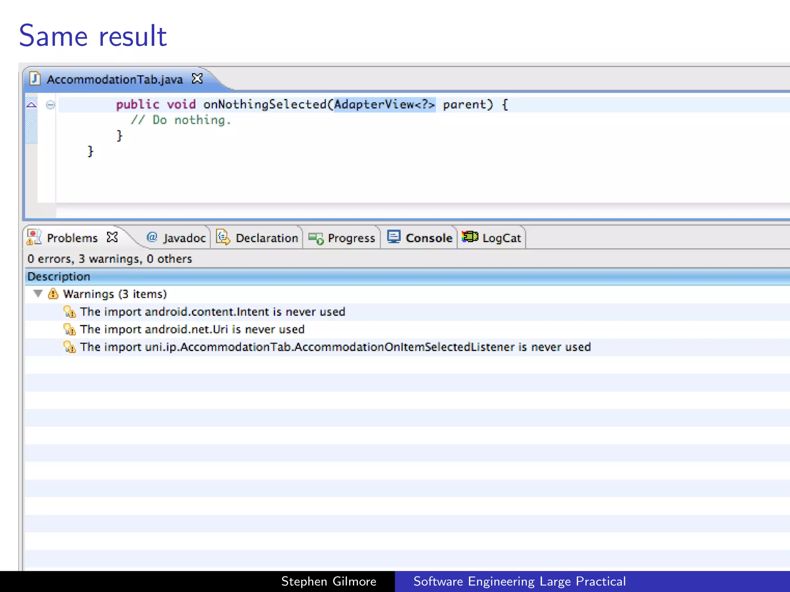Click the Console monitor icon
790x592 pixels.
click(x=394, y=237)
